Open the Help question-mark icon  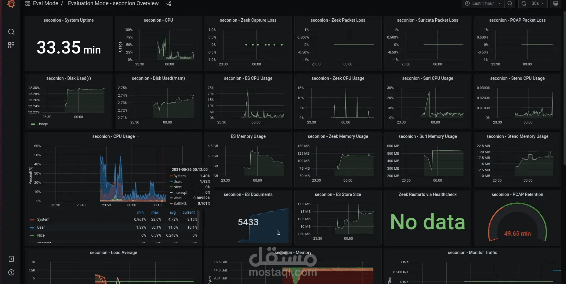(x=11, y=272)
